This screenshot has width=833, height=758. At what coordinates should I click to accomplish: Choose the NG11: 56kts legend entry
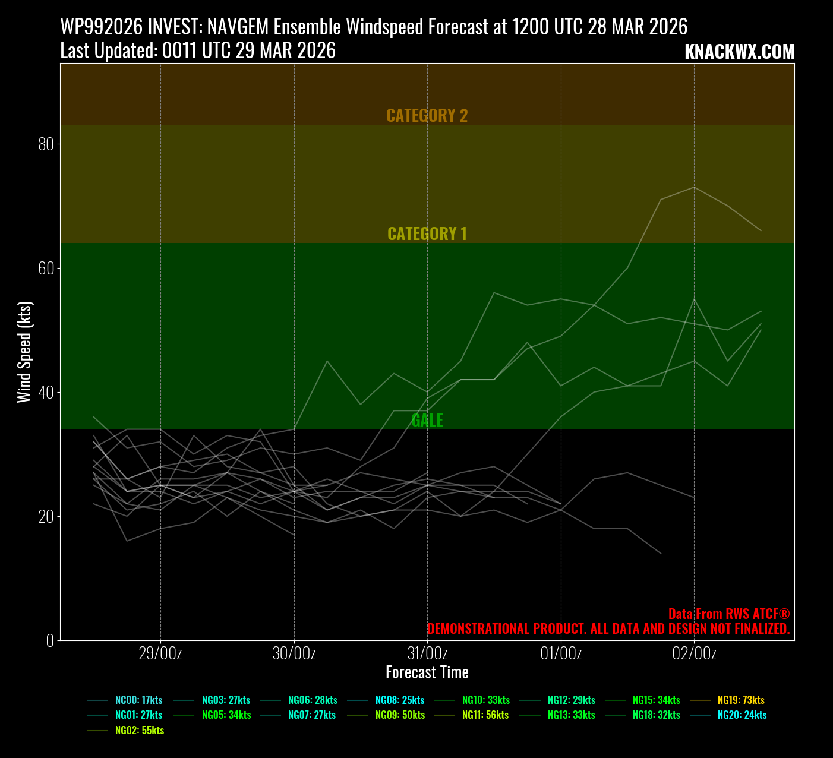pyautogui.click(x=485, y=715)
